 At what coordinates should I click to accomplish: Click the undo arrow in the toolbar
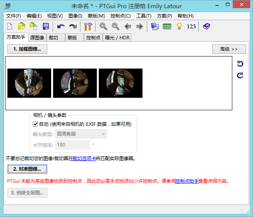coord(61,26)
